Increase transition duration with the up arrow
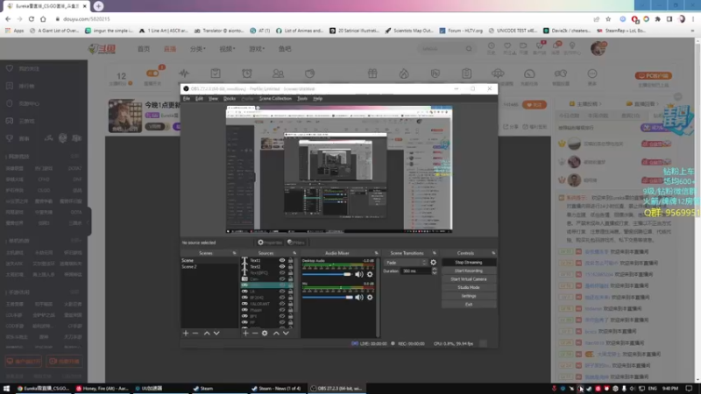The height and width of the screenshot is (394, 701). [434, 270]
